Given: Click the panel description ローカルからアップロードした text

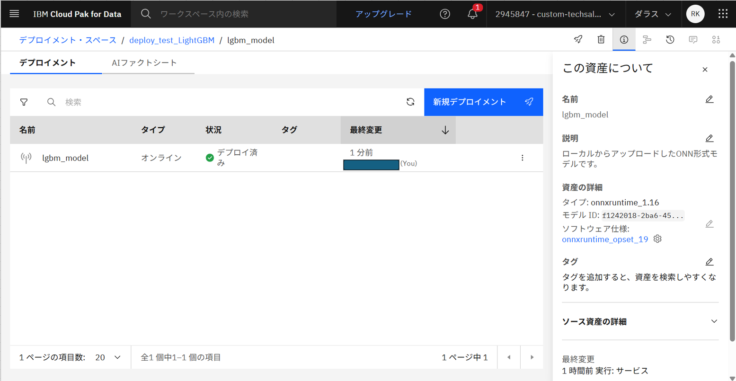Looking at the screenshot, I should (x=639, y=159).
